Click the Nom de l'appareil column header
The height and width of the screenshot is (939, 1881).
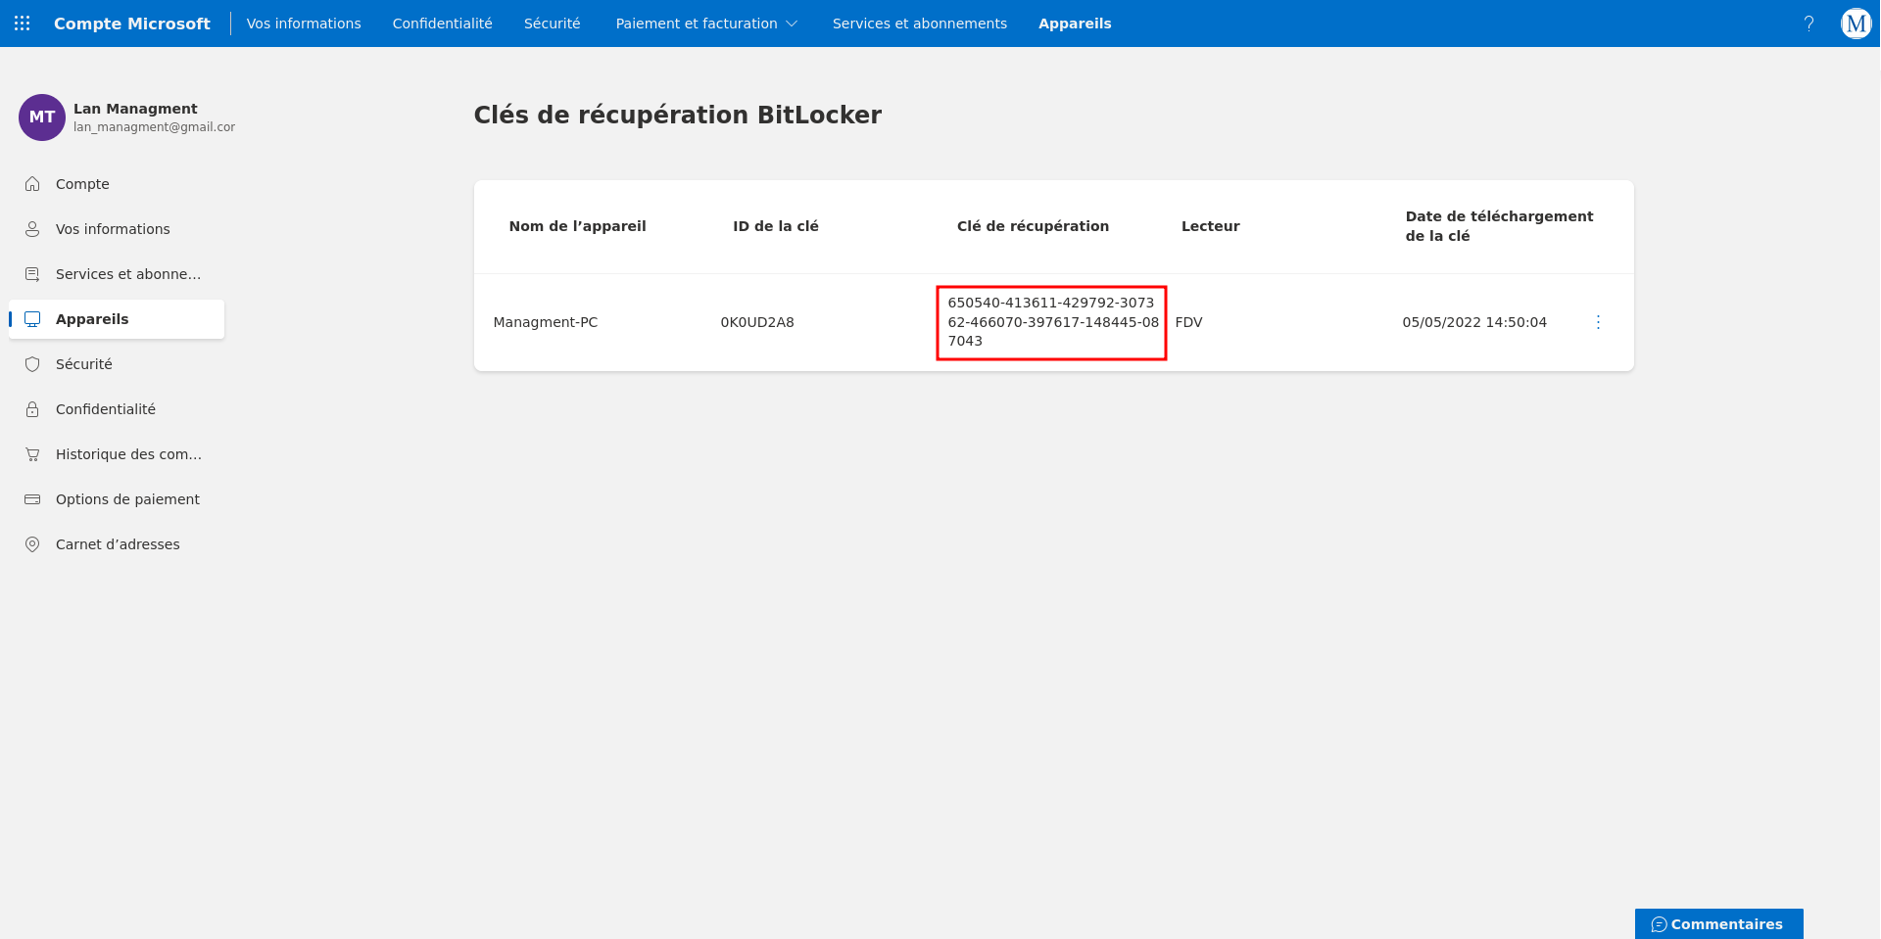coord(578,226)
